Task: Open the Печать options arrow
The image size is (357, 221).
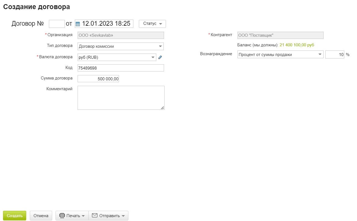Action: click(83, 216)
